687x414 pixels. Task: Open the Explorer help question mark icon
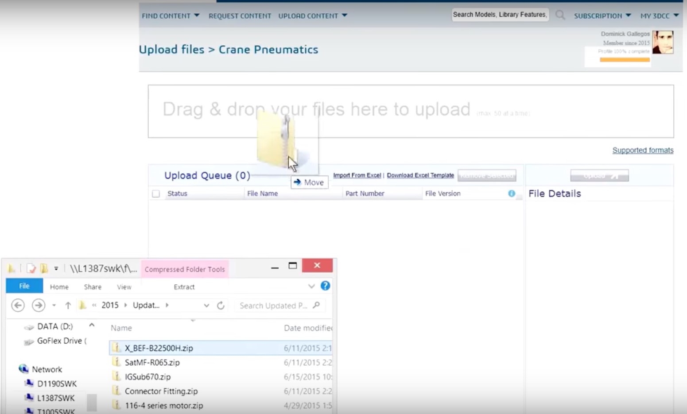pos(325,286)
